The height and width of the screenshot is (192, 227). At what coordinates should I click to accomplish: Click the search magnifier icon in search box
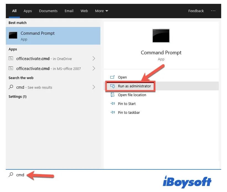tap(11, 175)
